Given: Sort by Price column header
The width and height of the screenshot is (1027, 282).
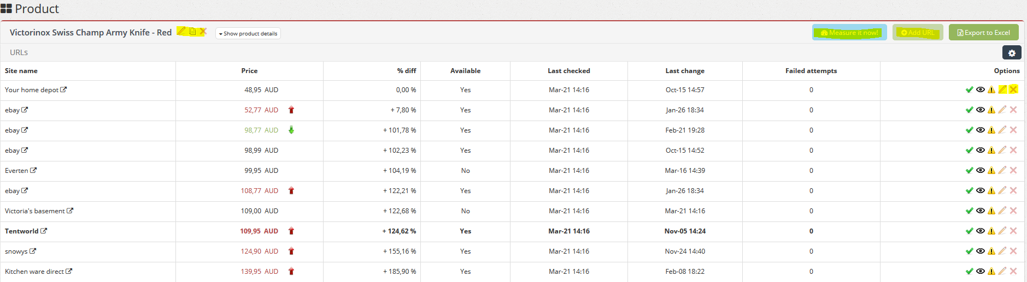Looking at the screenshot, I should 249,71.
